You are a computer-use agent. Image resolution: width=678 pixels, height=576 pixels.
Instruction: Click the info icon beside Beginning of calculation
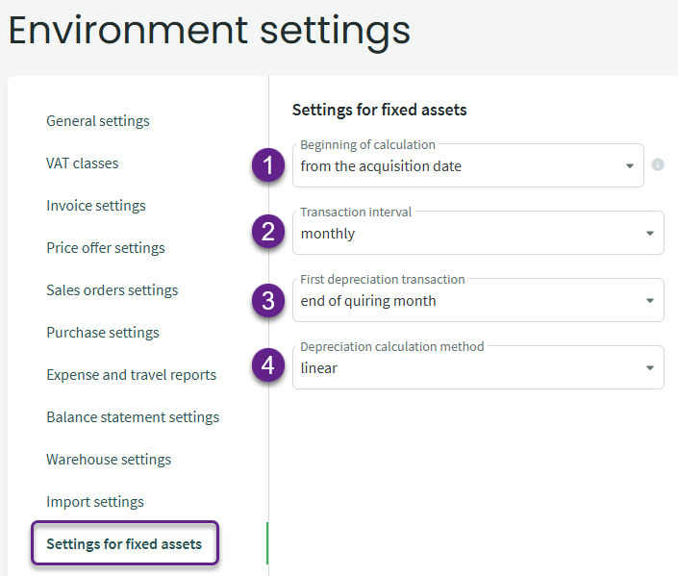click(x=658, y=164)
